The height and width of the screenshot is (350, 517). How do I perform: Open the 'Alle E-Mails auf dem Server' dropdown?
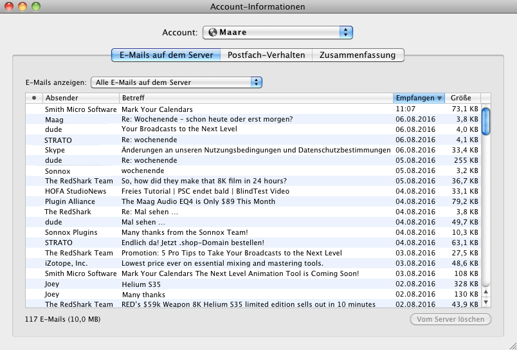click(x=176, y=82)
